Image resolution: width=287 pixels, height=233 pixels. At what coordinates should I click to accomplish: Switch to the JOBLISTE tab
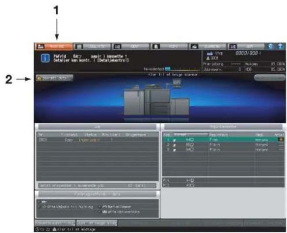coord(92,46)
